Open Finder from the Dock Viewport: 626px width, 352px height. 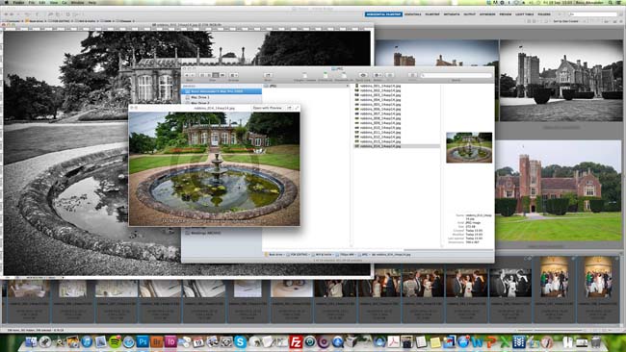tap(31, 341)
